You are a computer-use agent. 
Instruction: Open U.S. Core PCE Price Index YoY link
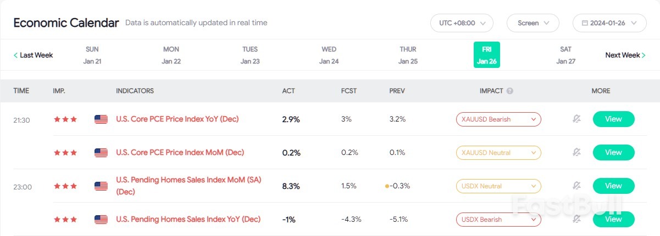coord(178,119)
